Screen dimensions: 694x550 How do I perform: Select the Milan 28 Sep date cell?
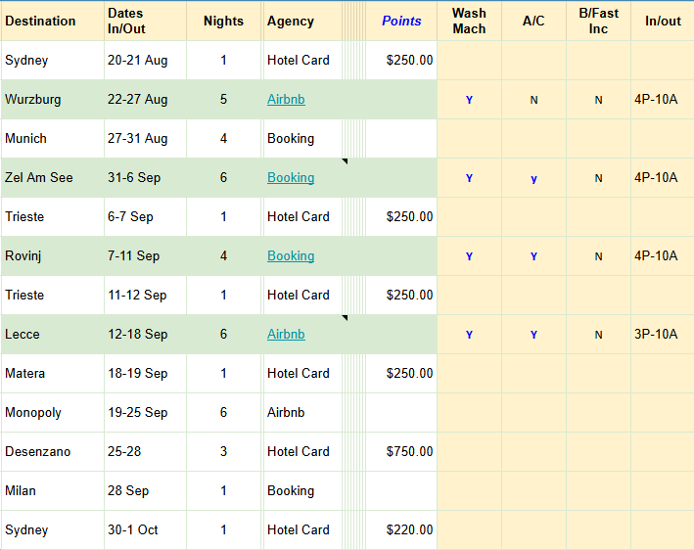click(x=145, y=490)
